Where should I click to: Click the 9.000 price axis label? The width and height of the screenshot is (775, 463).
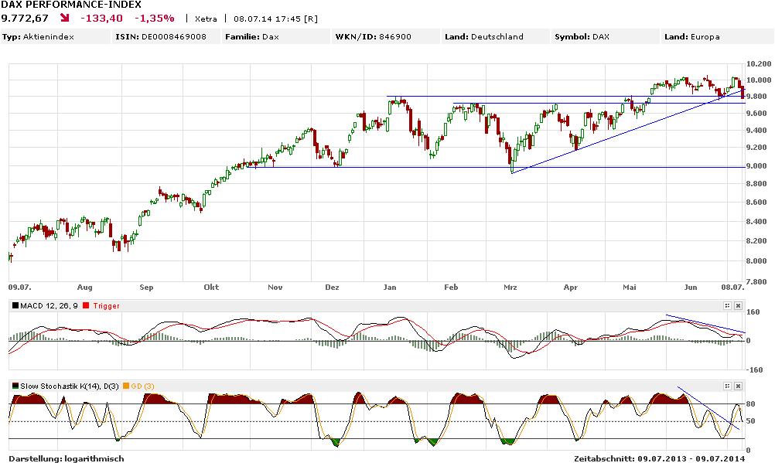tap(756, 166)
